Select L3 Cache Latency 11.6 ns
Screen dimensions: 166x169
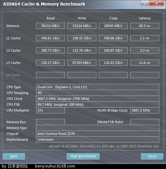pyautogui.click(x=145, y=63)
